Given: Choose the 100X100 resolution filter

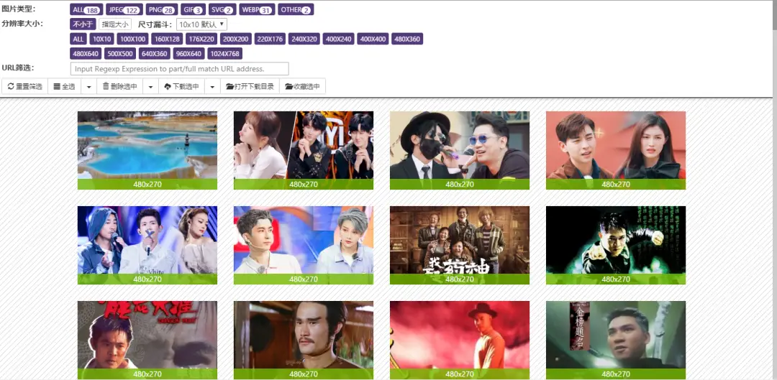Looking at the screenshot, I should 133,39.
